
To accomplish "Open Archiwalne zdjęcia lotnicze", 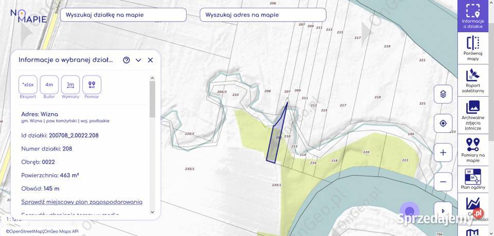I will tap(472, 114).
